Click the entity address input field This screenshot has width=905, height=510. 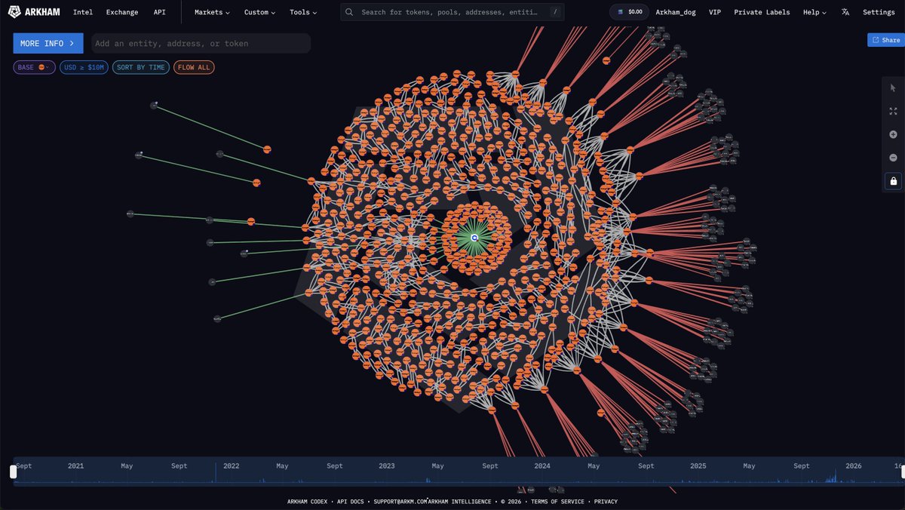click(200, 43)
